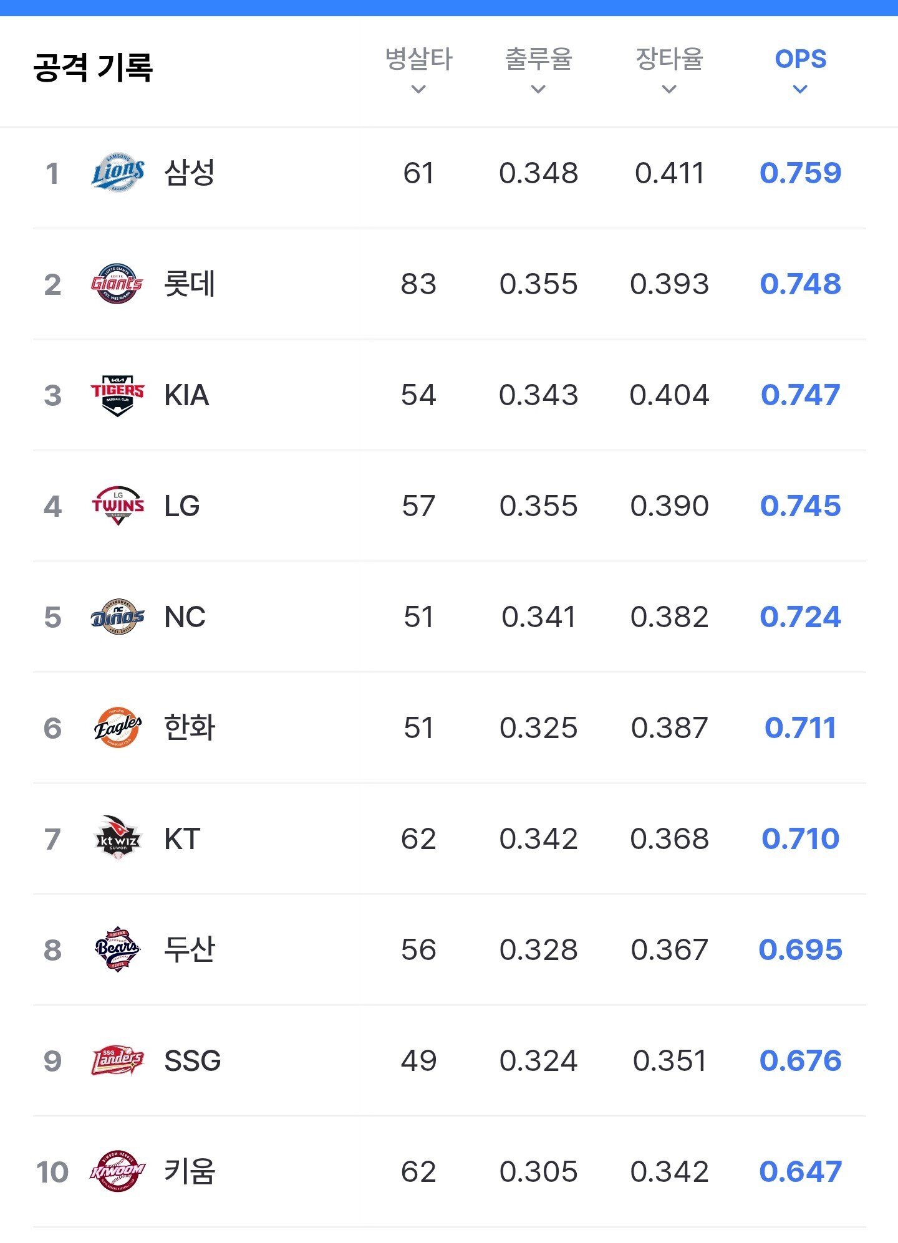Open the 키움 team name link

[190, 1171]
